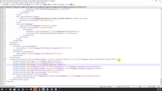162x91 pixels.
Task: Toggle the highlighted Indent Guide icon
Action: (45, 5)
